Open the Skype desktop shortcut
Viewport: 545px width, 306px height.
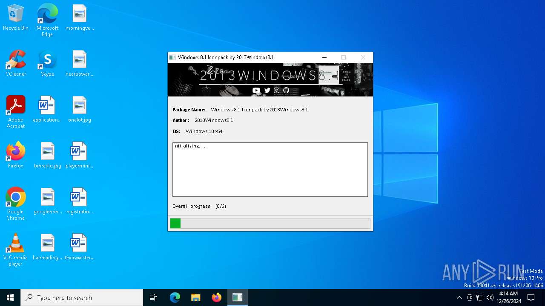click(x=47, y=64)
